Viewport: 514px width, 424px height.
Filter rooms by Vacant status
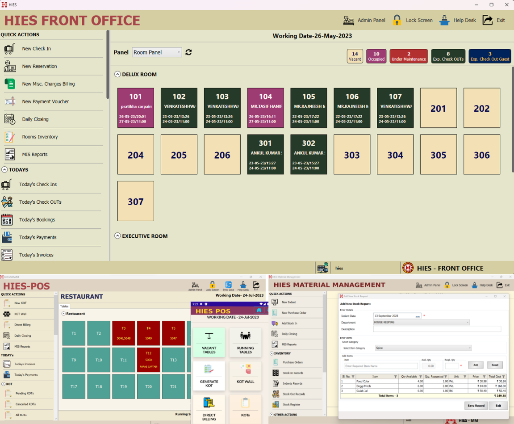coord(355,56)
